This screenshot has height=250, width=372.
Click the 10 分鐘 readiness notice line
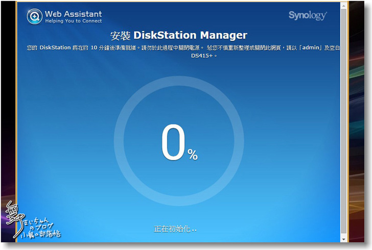pos(183,48)
